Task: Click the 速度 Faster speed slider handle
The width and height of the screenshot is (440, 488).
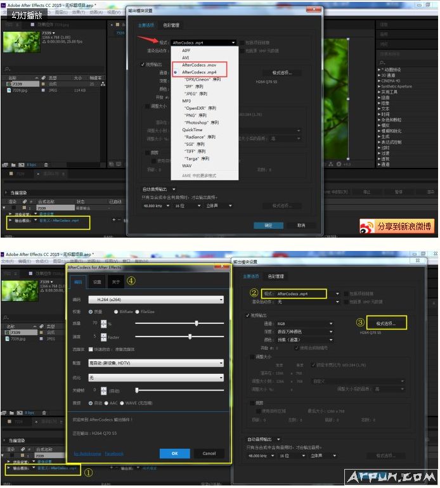Action: 190,337
